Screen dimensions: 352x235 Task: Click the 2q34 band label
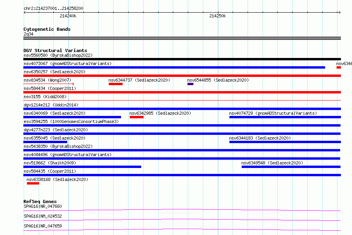[x=28, y=34]
